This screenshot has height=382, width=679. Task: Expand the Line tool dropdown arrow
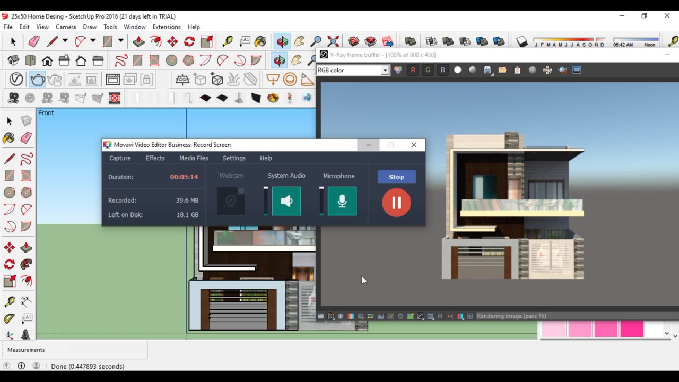65,41
